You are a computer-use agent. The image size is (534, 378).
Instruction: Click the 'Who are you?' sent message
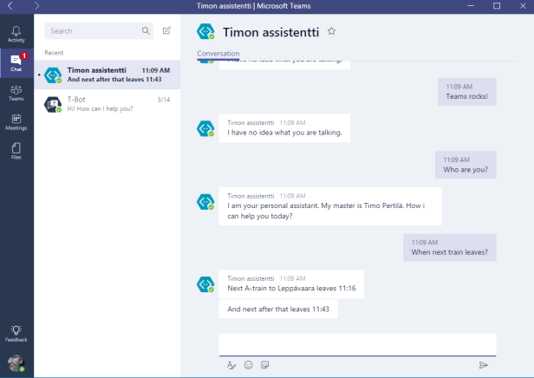pos(466,166)
